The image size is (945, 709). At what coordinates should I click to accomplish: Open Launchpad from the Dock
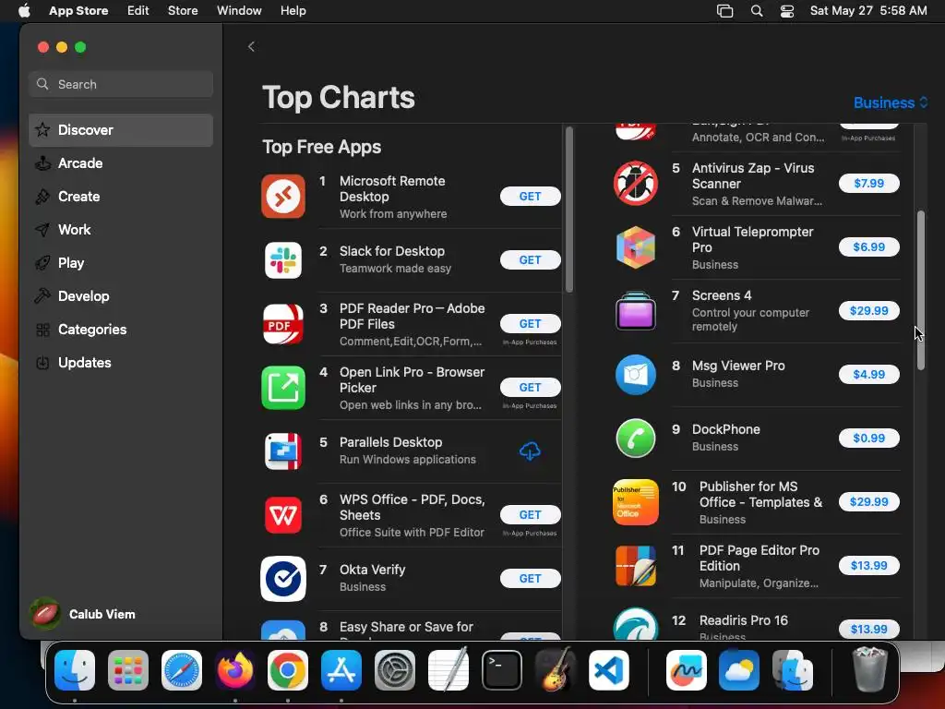128,670
